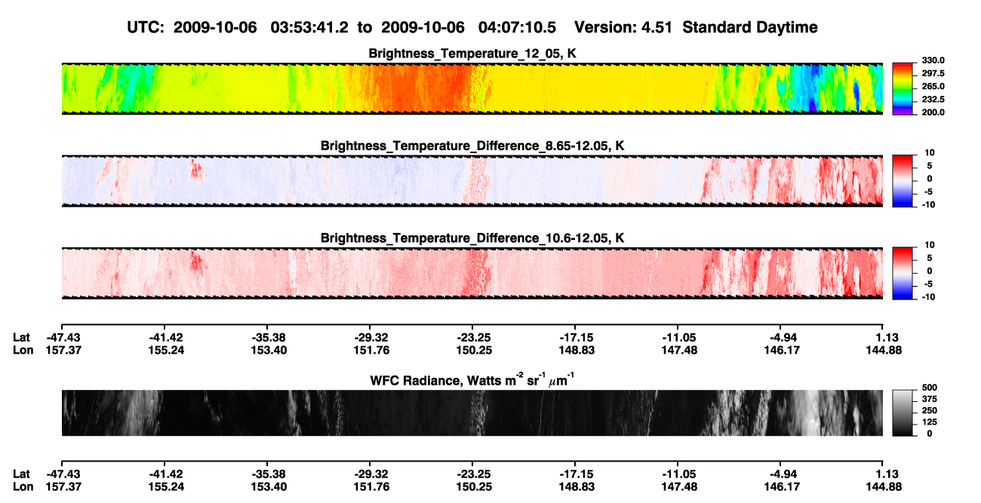
Task: Click the 200.0 colorbar minimum label
Action: [932, 112]
